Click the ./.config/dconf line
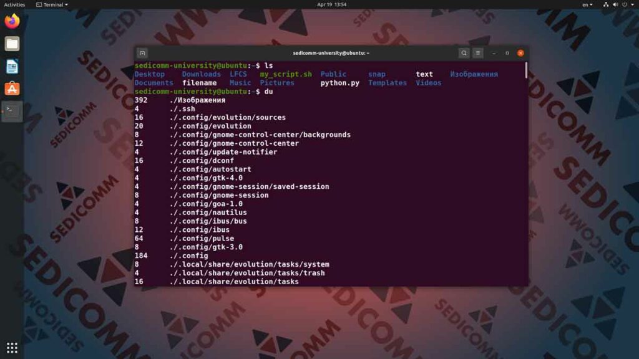Viewport: 639px width, 359px height. 184,161
